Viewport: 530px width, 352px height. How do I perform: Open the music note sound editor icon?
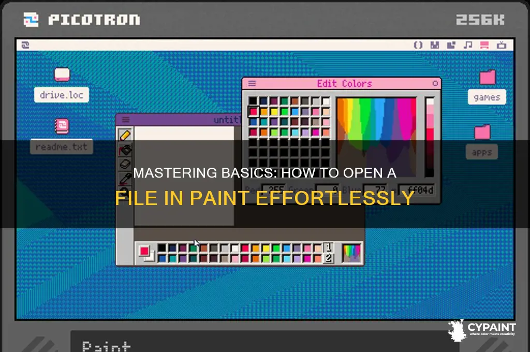(468, 45)
